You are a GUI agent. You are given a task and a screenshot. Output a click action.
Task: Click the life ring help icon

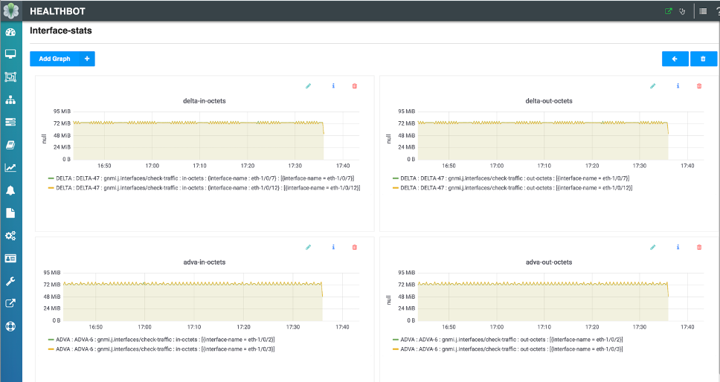10,326
